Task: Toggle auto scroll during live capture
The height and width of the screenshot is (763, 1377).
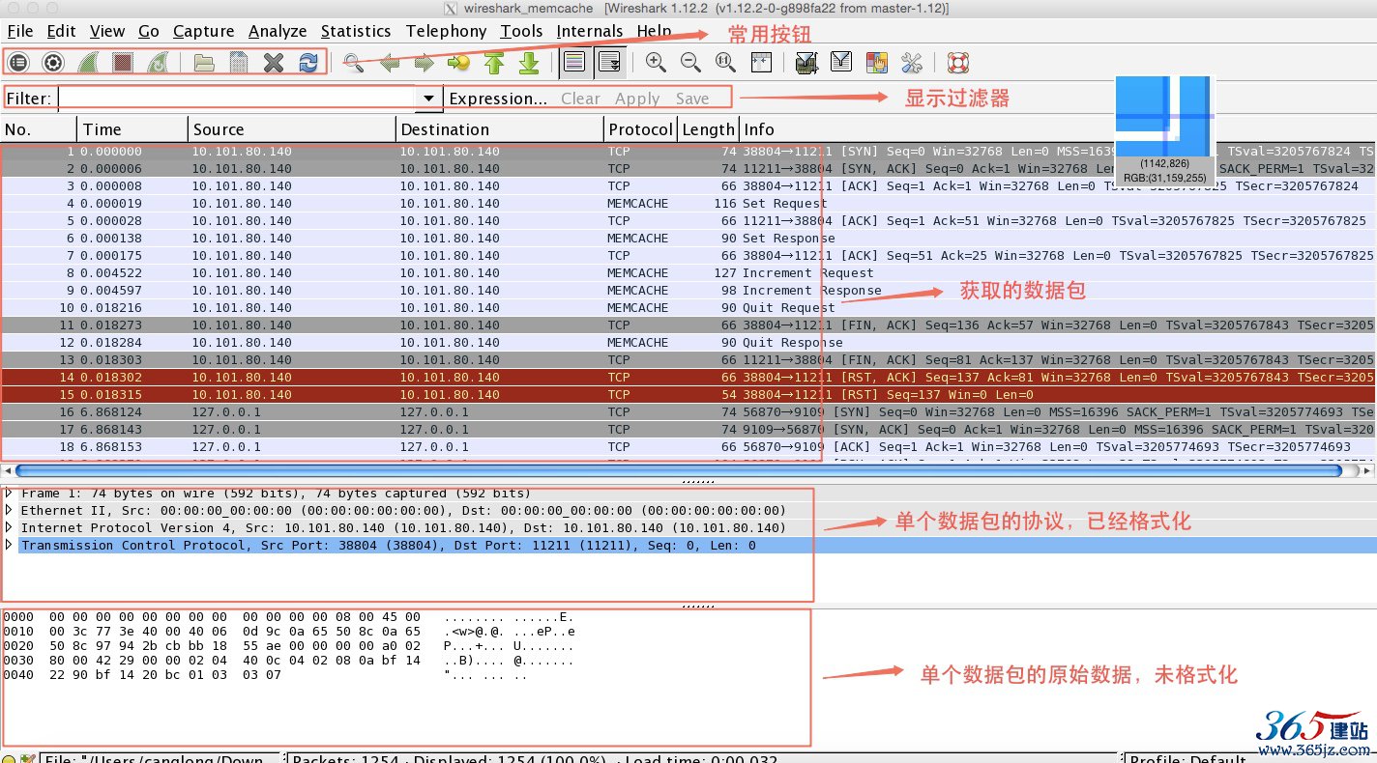Action: 609,63
